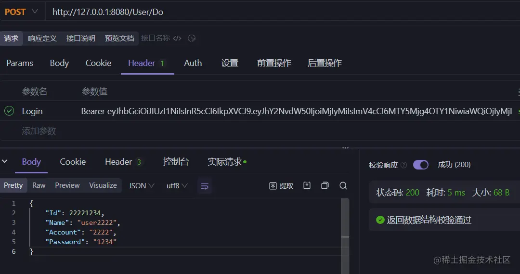Switch to Pretty view
520x274 pixels.
click(13, 185)
